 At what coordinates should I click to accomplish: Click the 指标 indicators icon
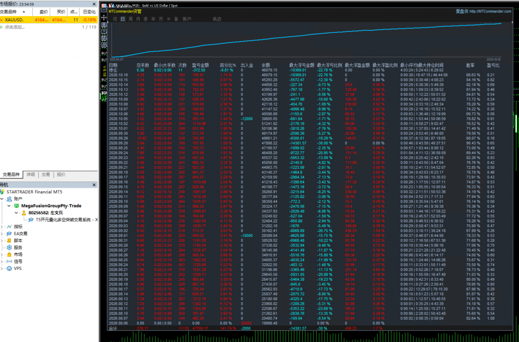click(10, 226)
